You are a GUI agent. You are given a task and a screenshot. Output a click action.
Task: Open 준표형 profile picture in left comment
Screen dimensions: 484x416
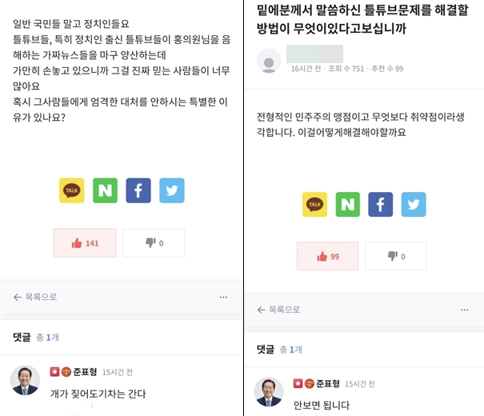click(x=25, y=381)
